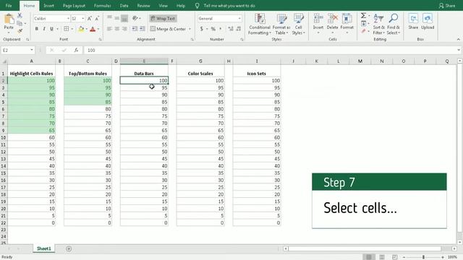Select column G header
The image size is (463, 260).
(x=200, y=61)
